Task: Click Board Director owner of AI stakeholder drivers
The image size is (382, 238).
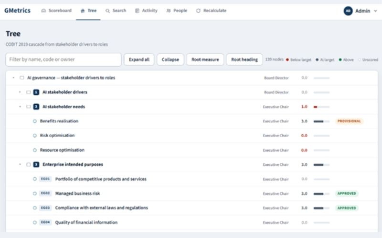Action: point(276,92)
